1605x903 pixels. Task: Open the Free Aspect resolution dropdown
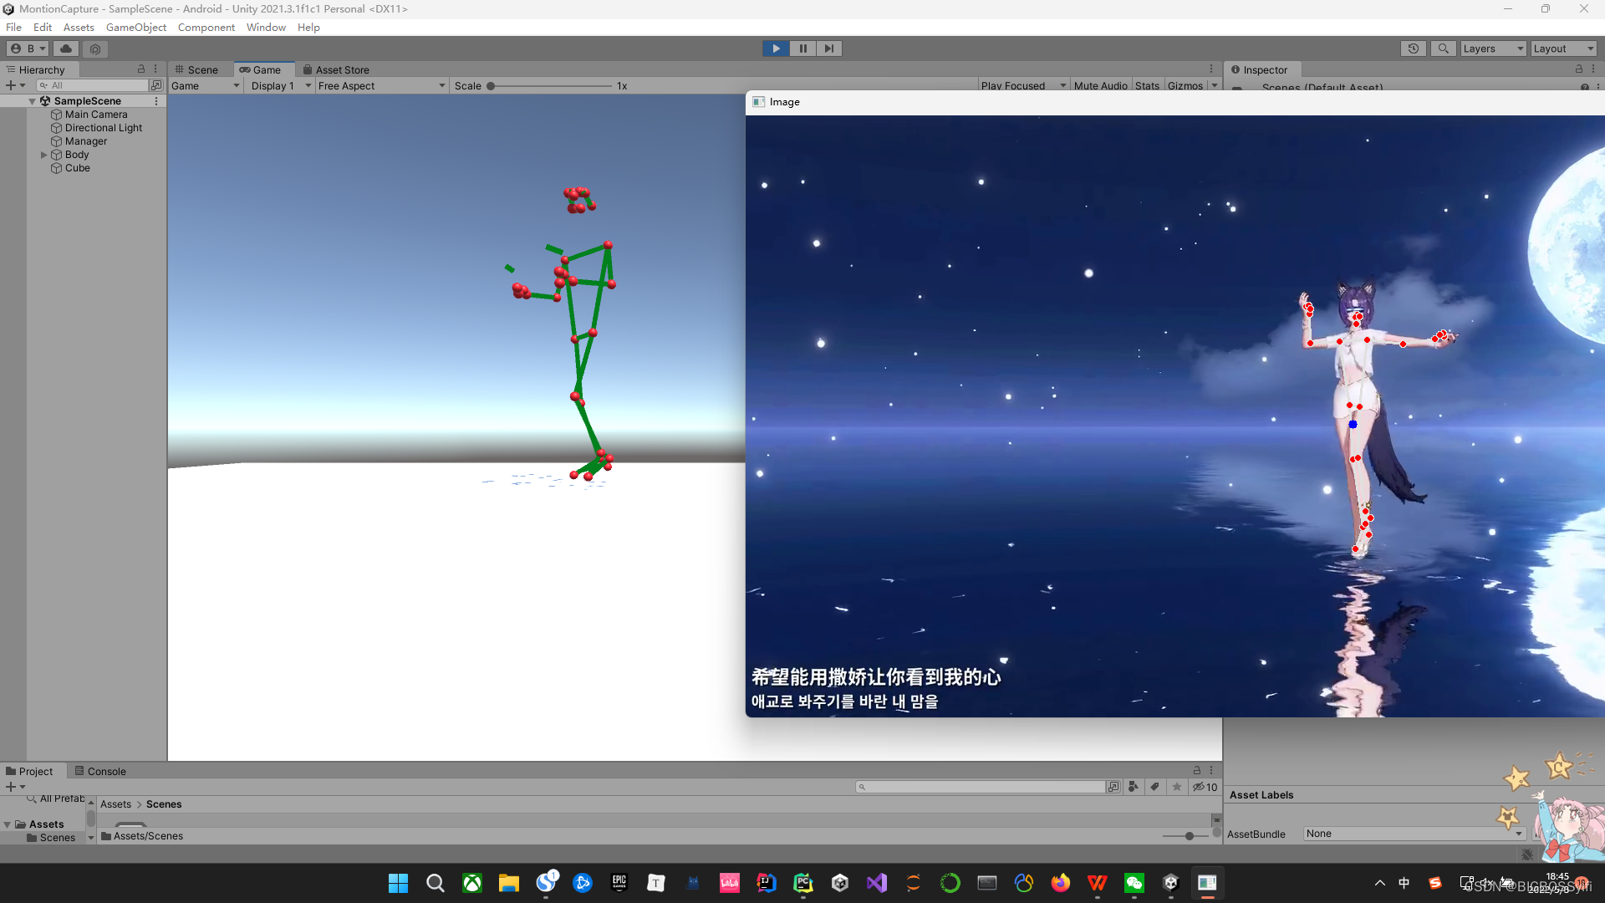[x=380, y=85]
